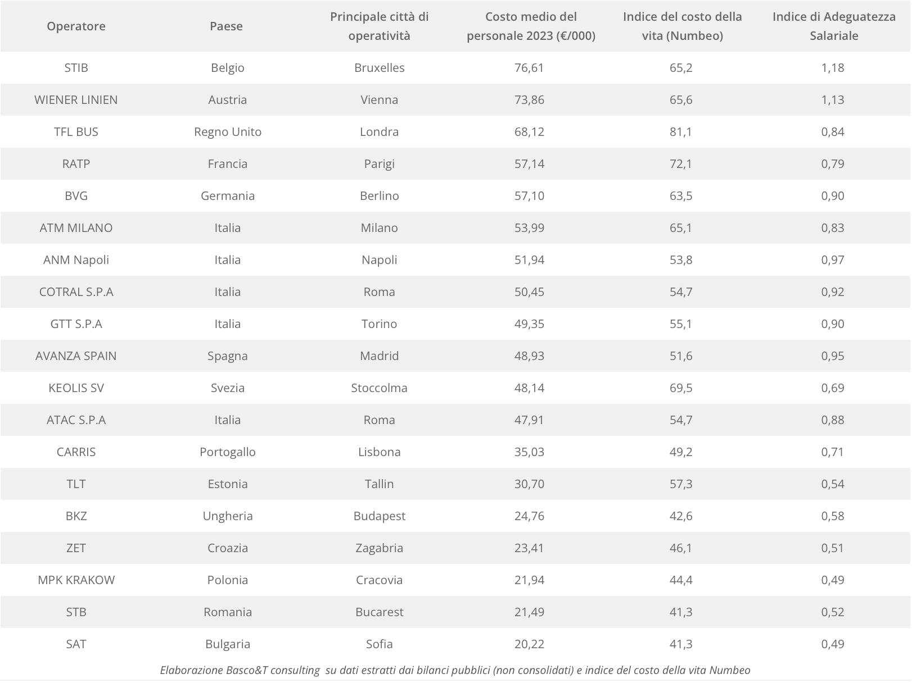The width and height of the screenshot is (912, 692).
Task: Select the STIB operator cell
Action: (76, 68)
